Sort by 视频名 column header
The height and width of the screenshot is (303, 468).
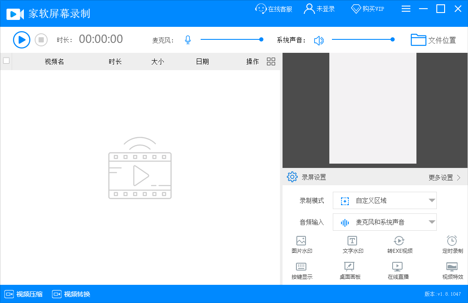[54, 62]
